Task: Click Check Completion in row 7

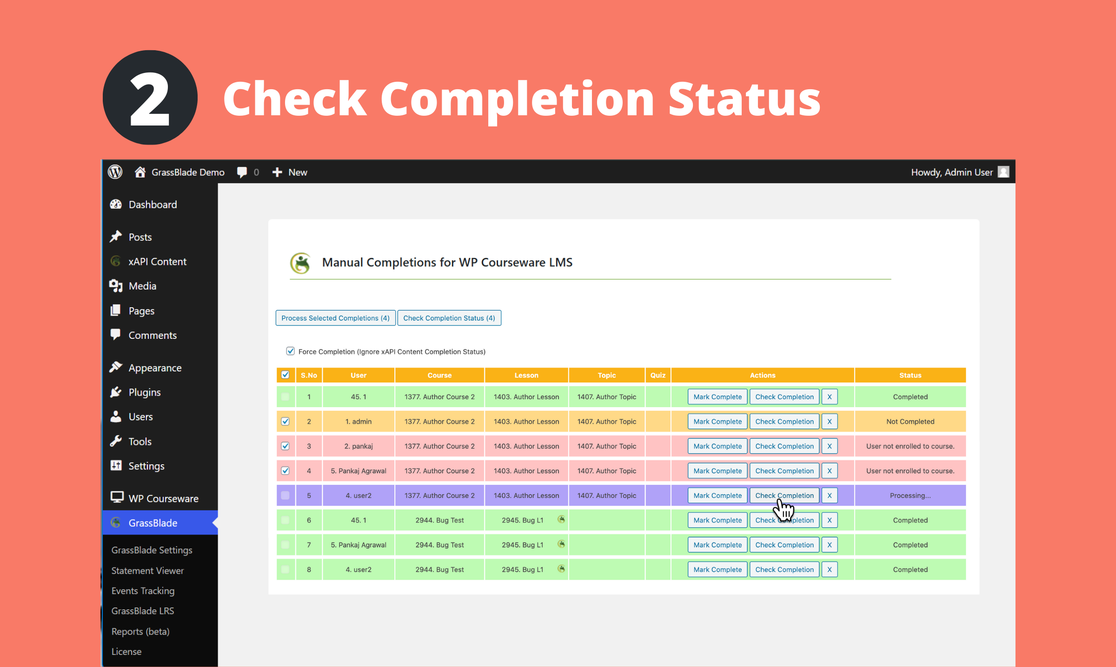Action: pyautogui.click(x=784, y=545)
